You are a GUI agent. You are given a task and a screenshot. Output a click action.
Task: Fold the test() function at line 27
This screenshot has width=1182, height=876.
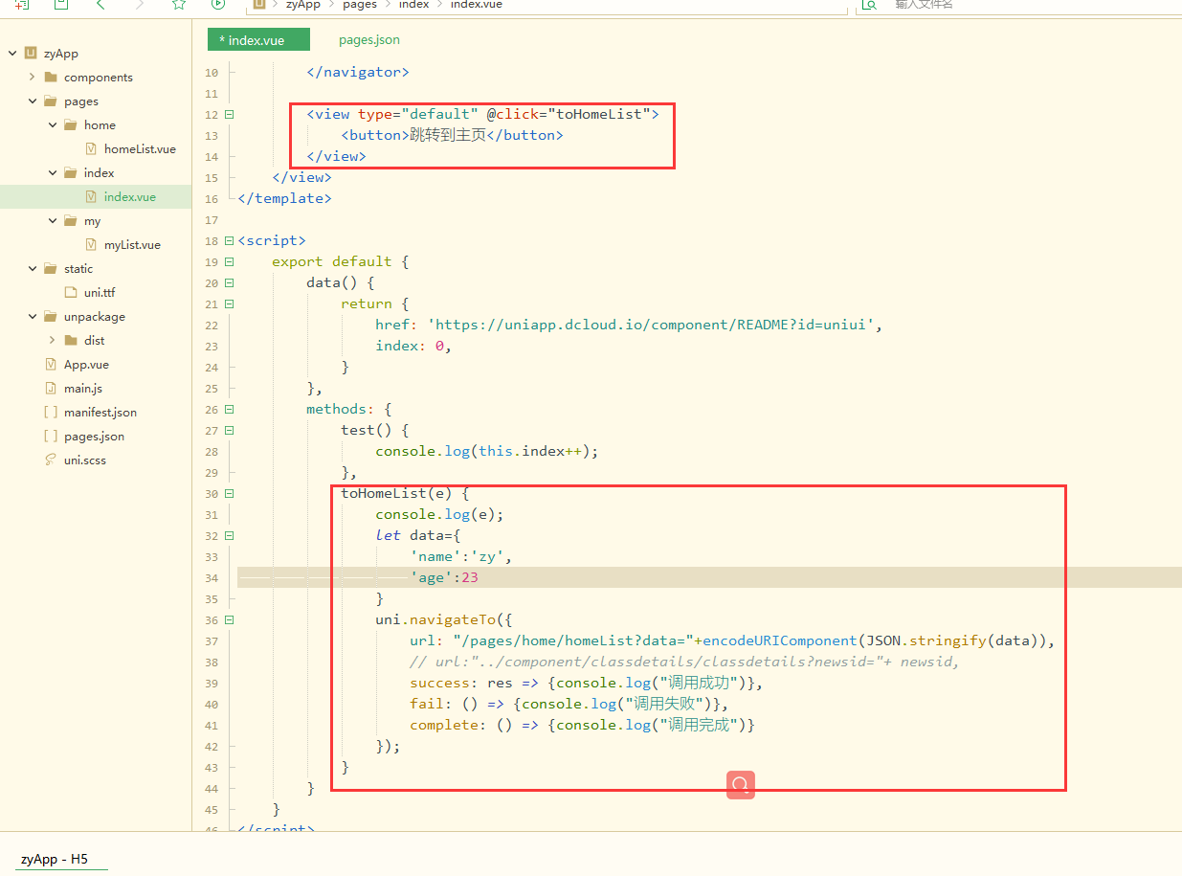(229, 431)
